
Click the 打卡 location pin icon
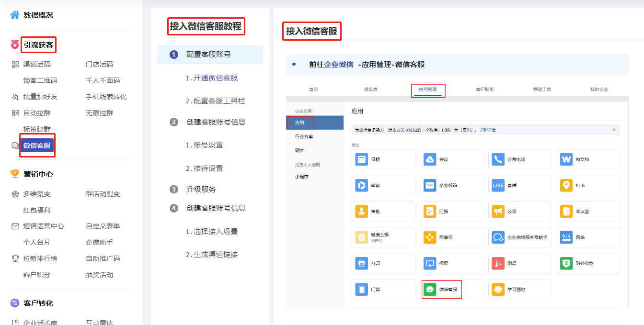point(566,185)
